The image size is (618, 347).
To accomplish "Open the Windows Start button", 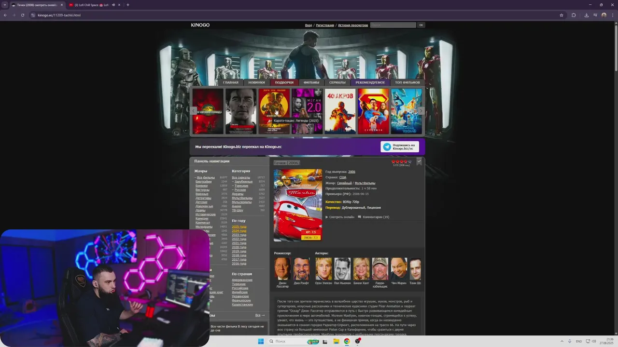I will (261, 341).
